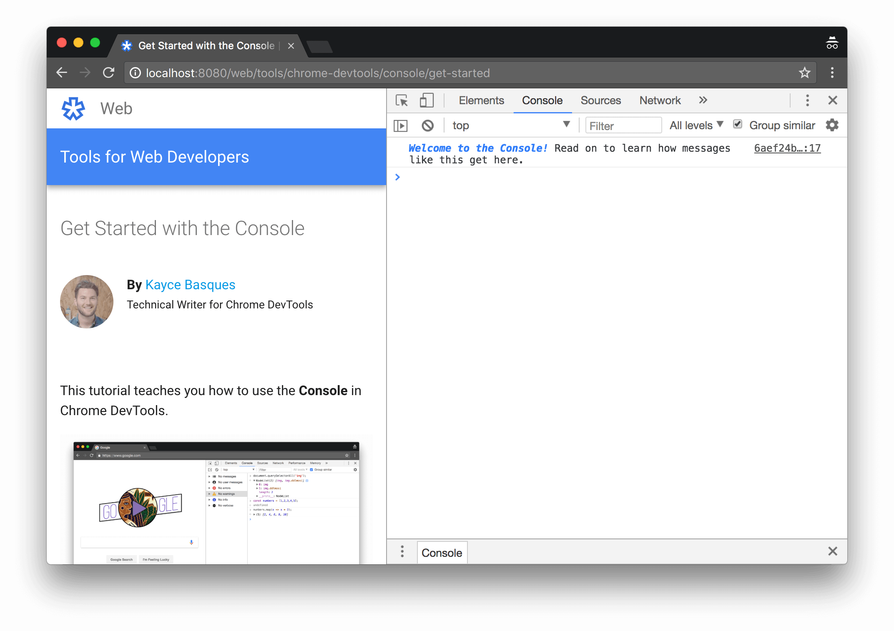Switch to the Network tab
The width and height of the screenshot is (894, 631).
pyautogui.click(x=660, y=100)
